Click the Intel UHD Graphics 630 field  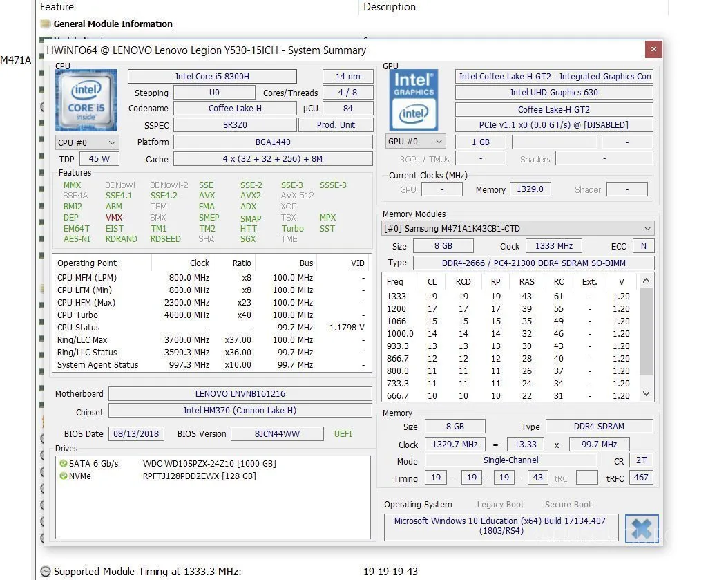[x=554, y=93]
